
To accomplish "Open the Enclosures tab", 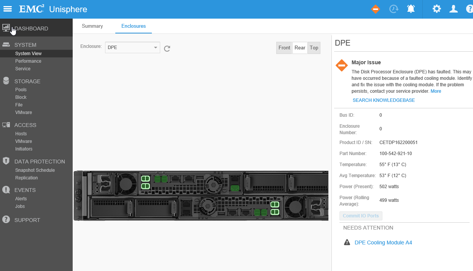I will click(134, 26).
